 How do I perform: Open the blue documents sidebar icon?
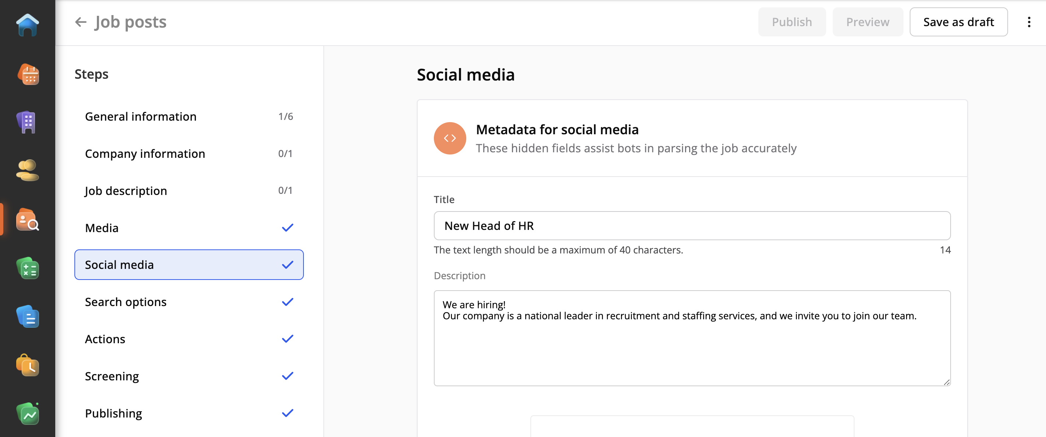[x=28, y=316]
